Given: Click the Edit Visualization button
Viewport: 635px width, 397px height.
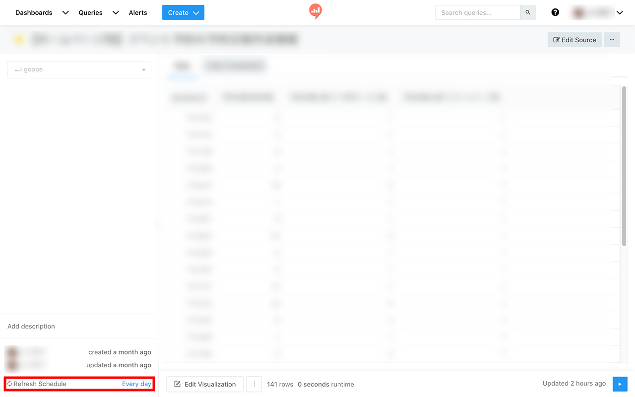Looking at the screenshot, I should (x=205, y=384).
